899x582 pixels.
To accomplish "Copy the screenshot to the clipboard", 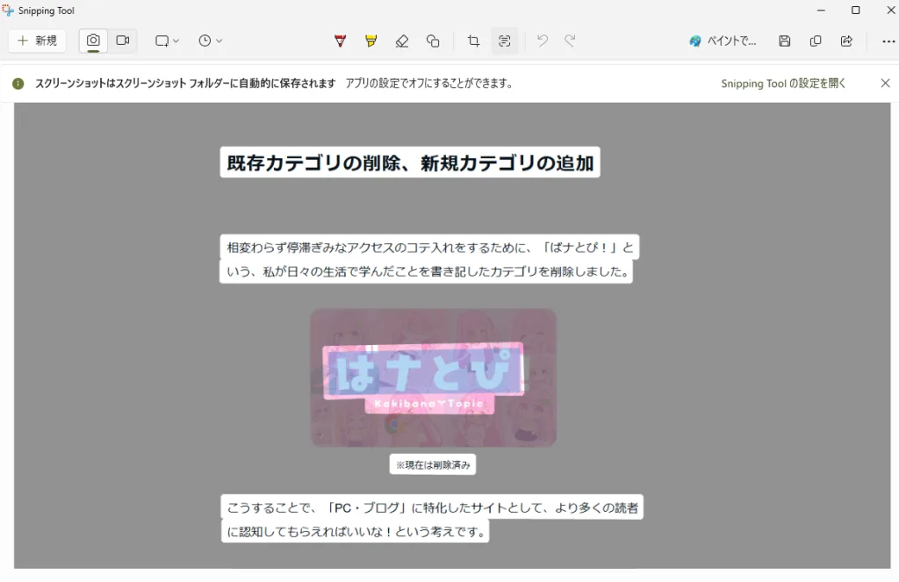I will tap(816, 40).
